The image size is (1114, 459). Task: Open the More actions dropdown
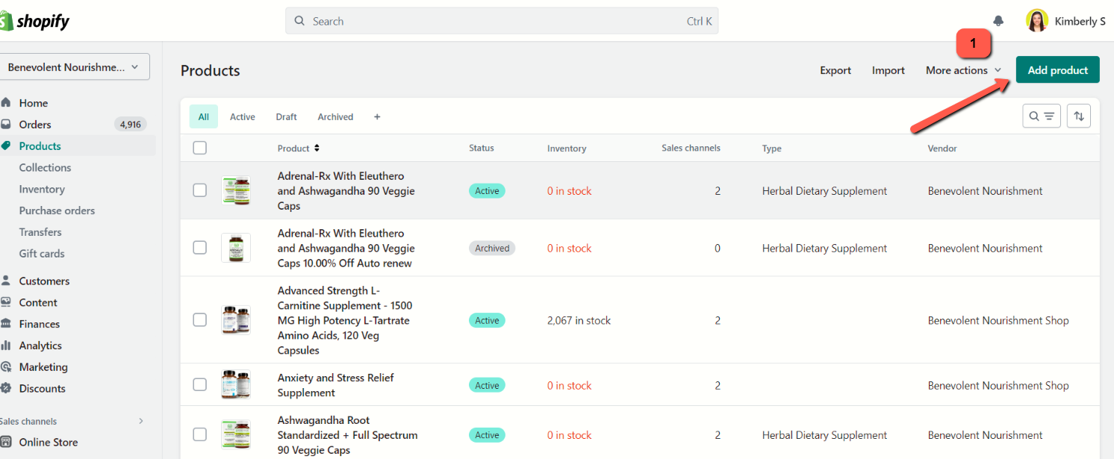pyautogui.click(x=963, y=70)
